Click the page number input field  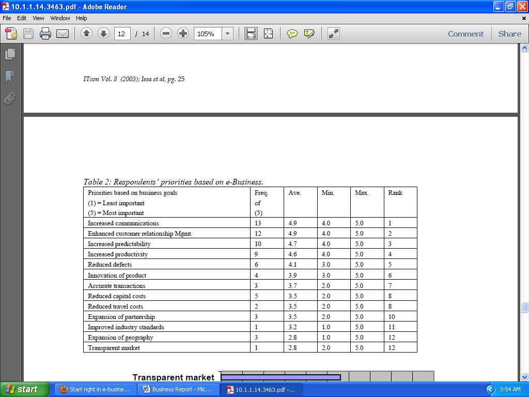pyautogui.click(x=122, y=34)
